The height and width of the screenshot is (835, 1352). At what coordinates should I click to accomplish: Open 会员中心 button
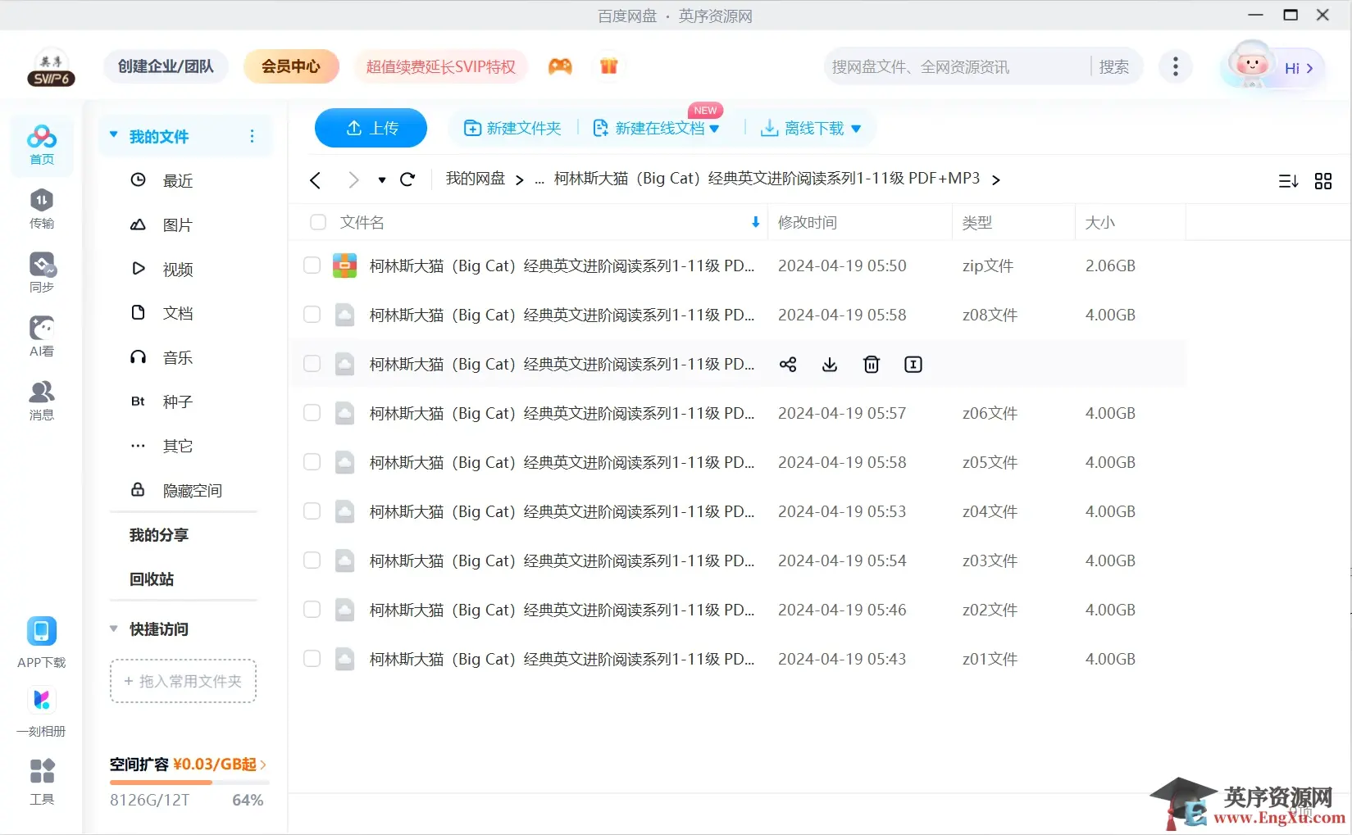point(291,66)
